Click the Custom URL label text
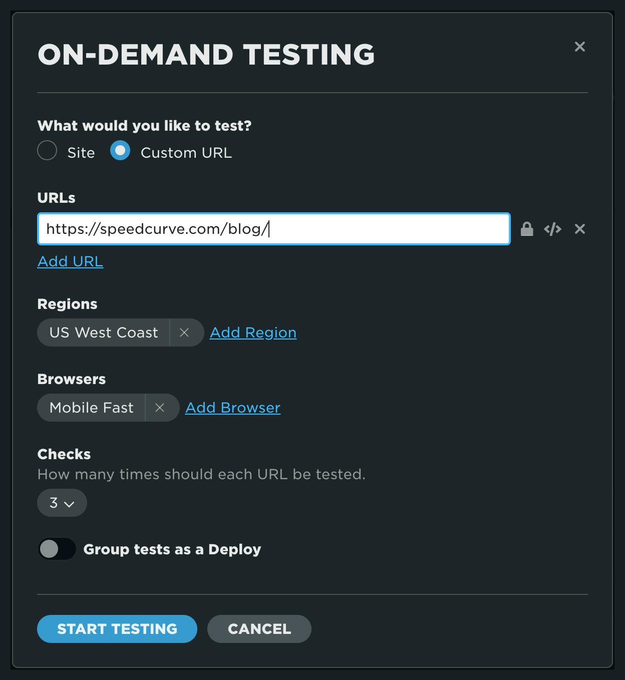The image size is (625, 680). [186, 153]
